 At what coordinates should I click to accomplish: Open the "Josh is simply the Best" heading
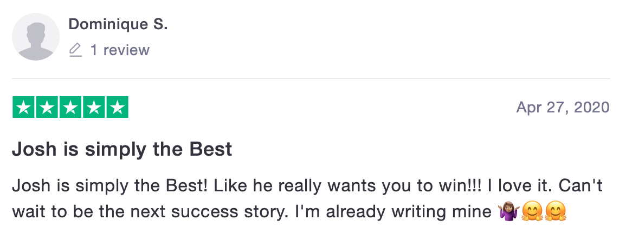tap(122, 149)
